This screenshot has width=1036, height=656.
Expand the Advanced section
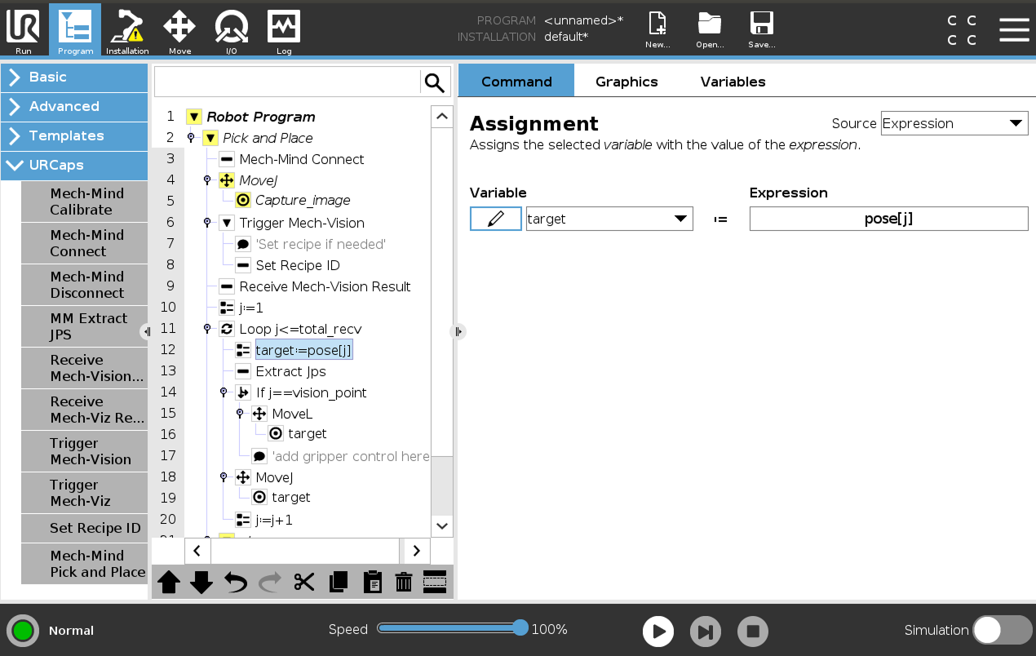tap(74, 106)
